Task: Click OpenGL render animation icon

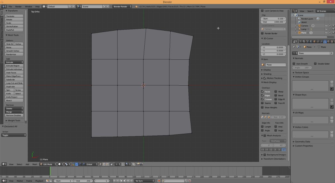Action: 141,164
